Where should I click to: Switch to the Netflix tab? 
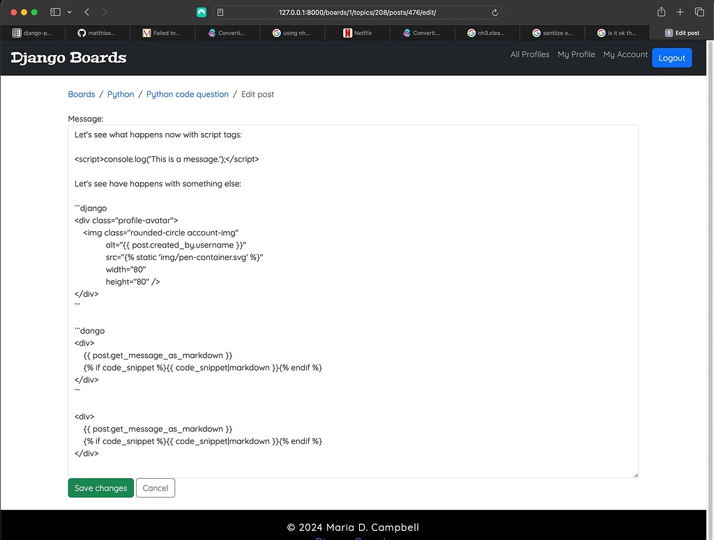click(357, 32)
